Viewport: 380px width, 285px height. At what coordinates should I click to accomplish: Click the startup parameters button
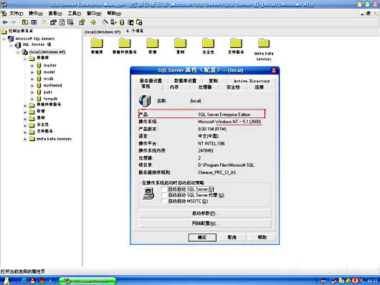click(x=205, y=213)
